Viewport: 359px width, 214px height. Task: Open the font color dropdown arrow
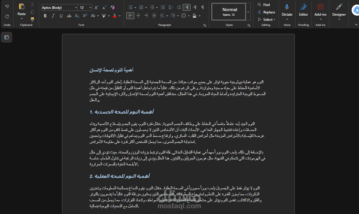pyautogui.click(x=120, y=16)
